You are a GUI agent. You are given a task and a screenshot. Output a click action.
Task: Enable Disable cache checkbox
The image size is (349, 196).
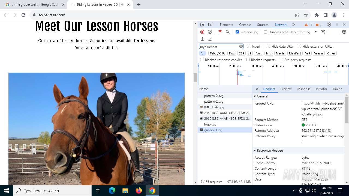click(x=265, y=32)
